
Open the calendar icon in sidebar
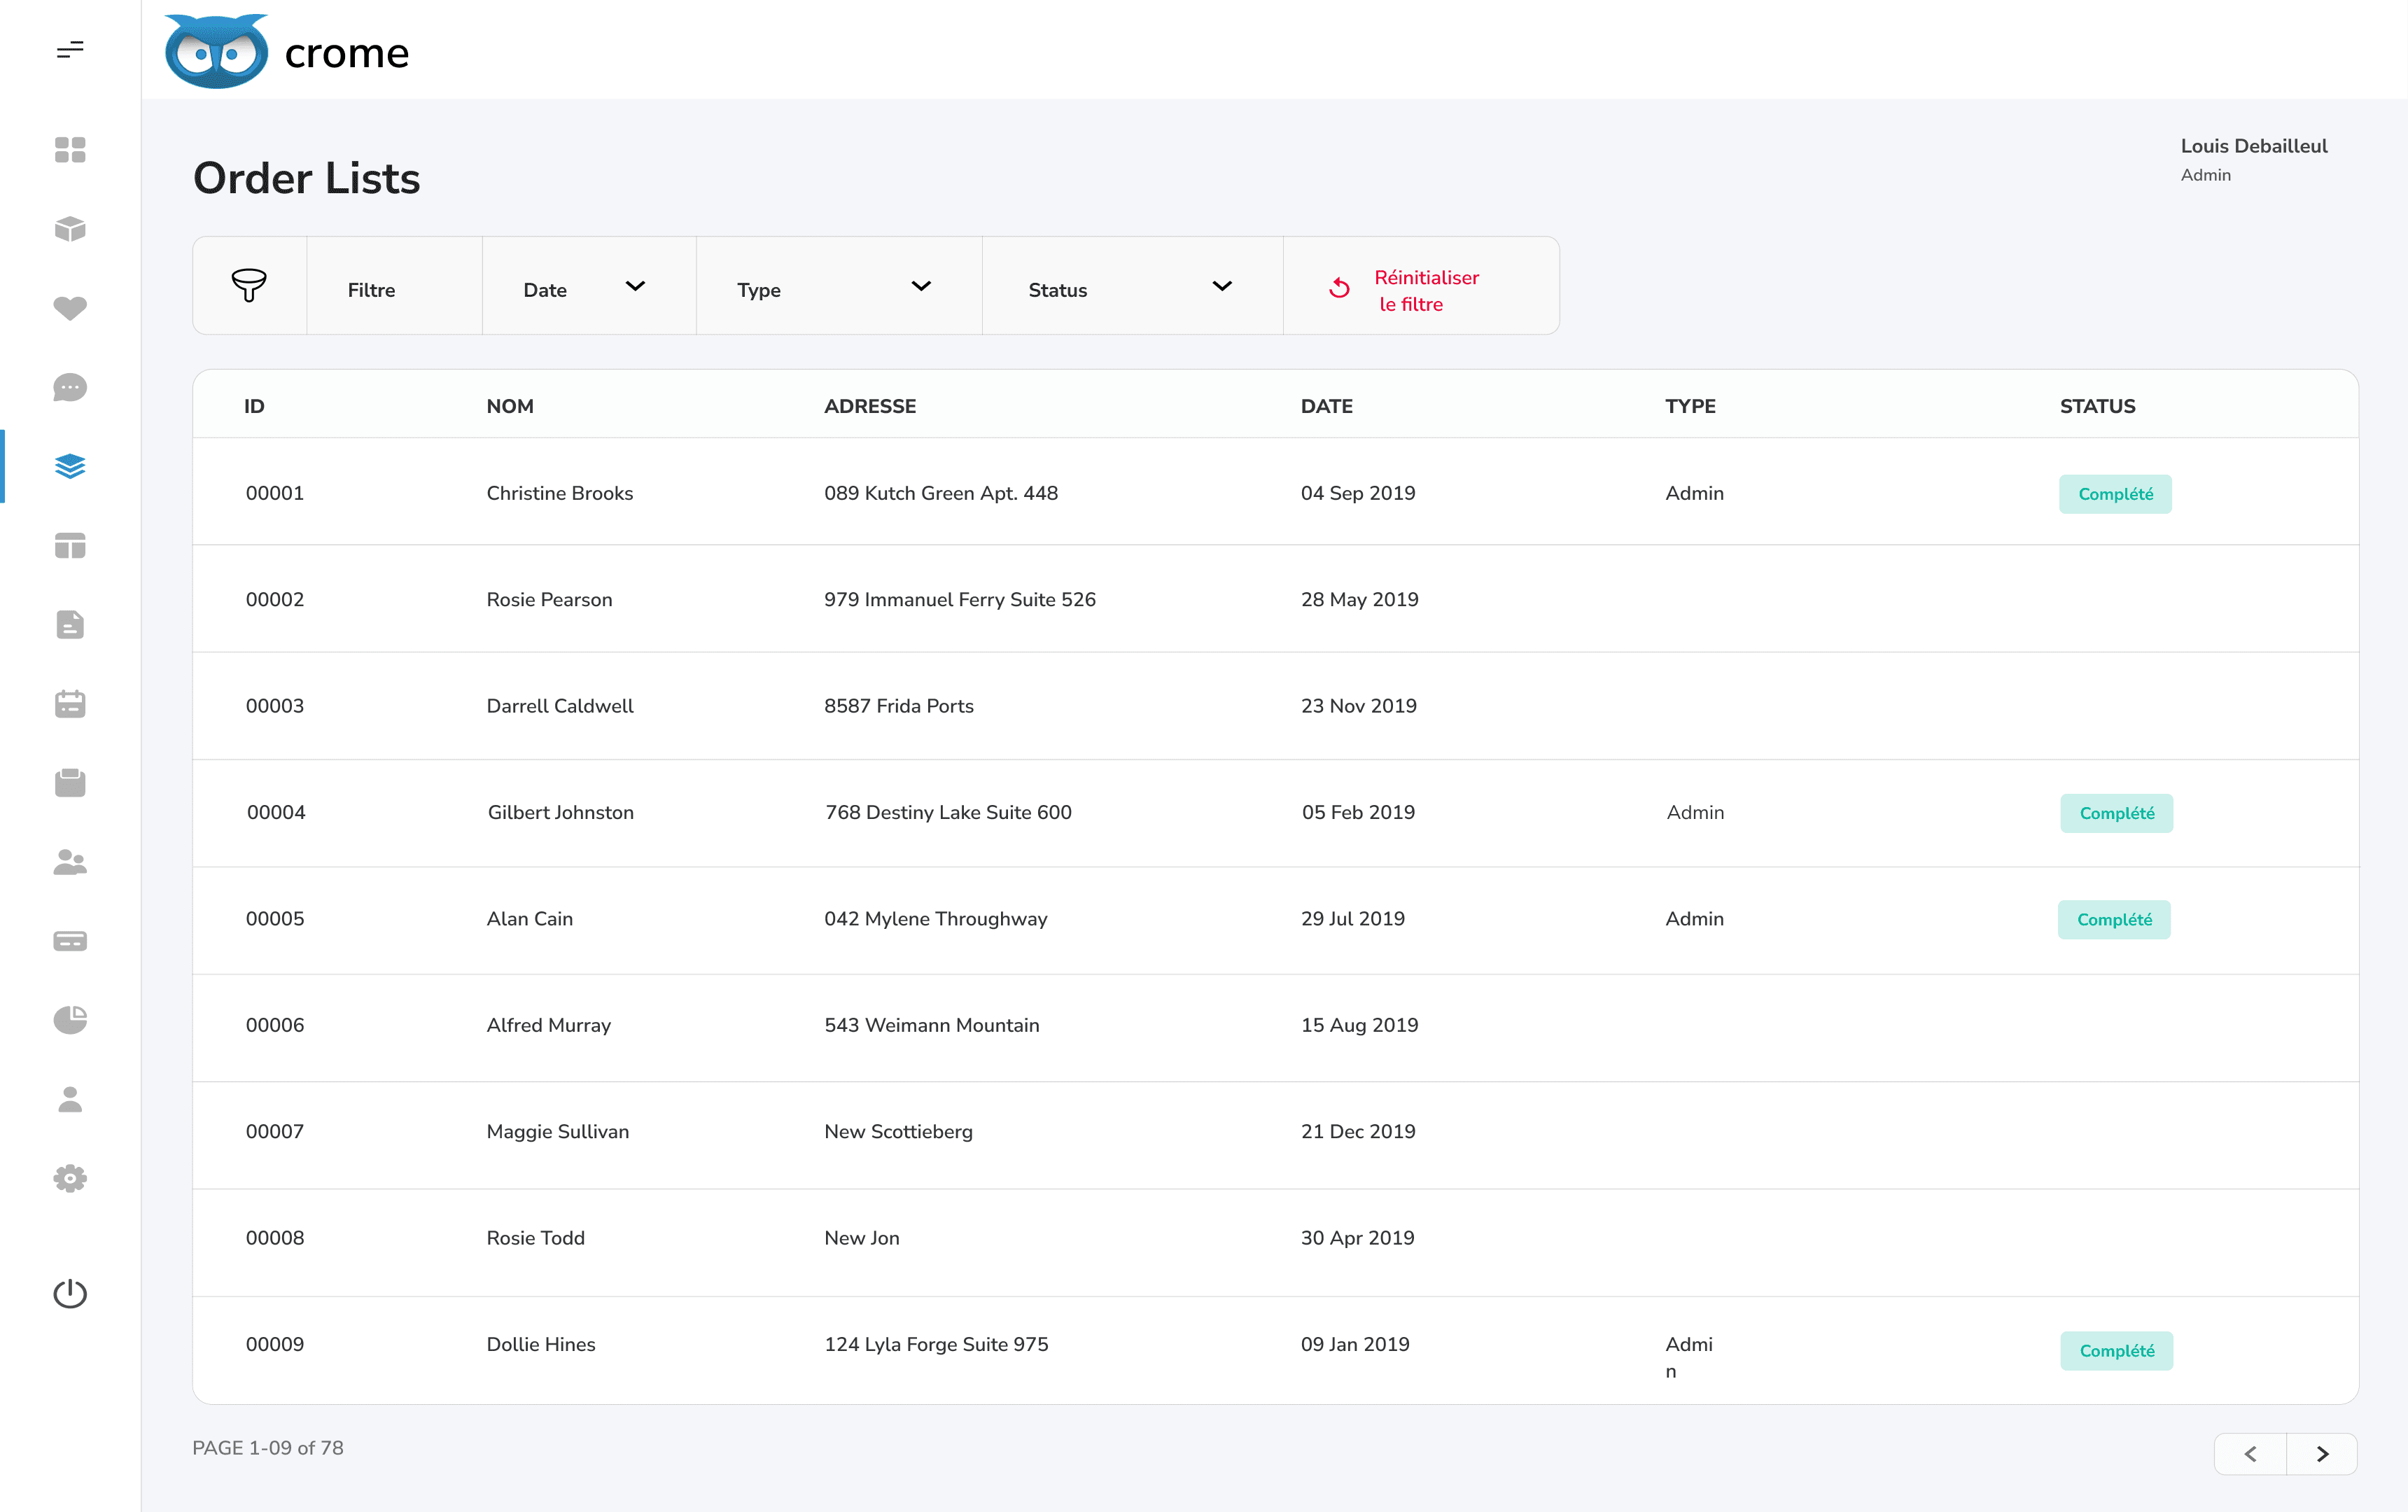[x=69, y=704]
